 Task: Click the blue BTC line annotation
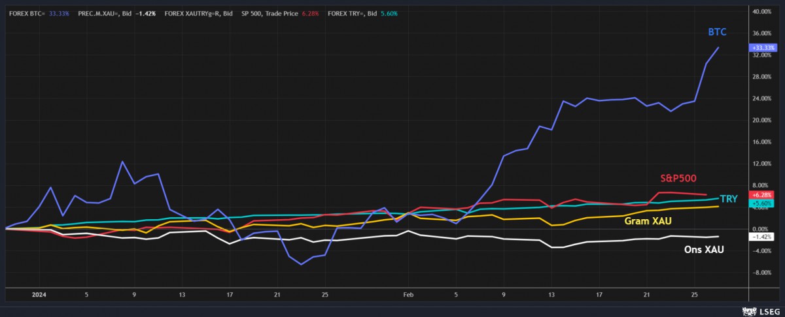coord(717,32)
